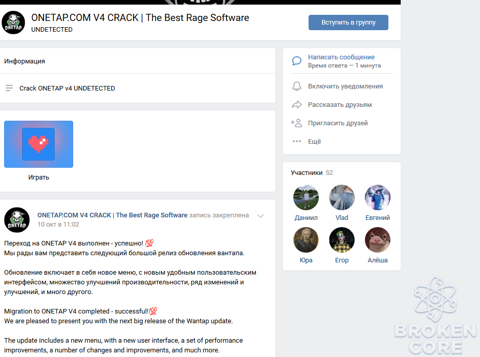480x357 pixels.
Task: Click the members count 52
Action: tap(329, 172)
